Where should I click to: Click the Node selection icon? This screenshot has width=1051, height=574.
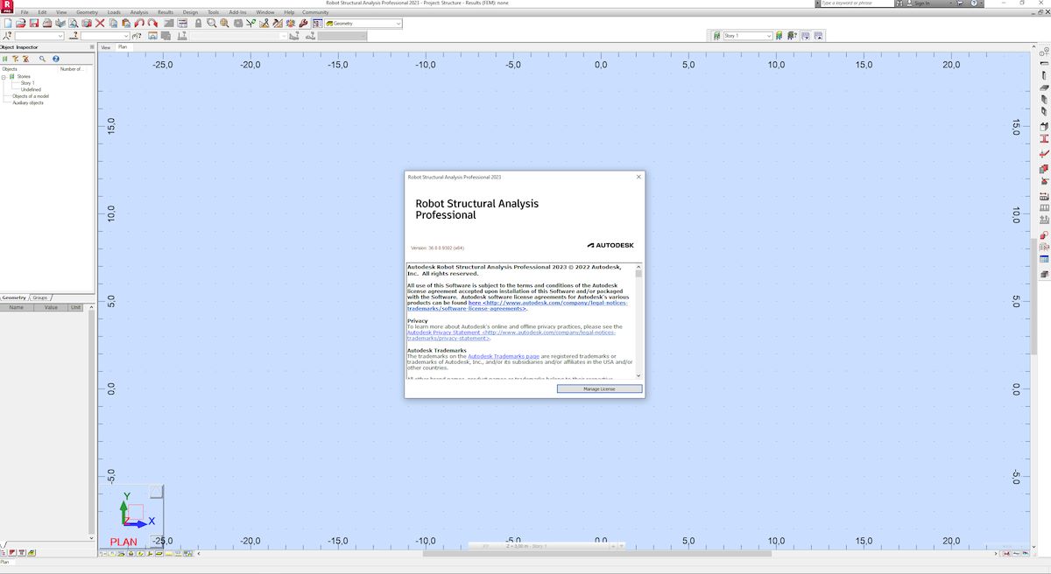(x=7, y=36)
